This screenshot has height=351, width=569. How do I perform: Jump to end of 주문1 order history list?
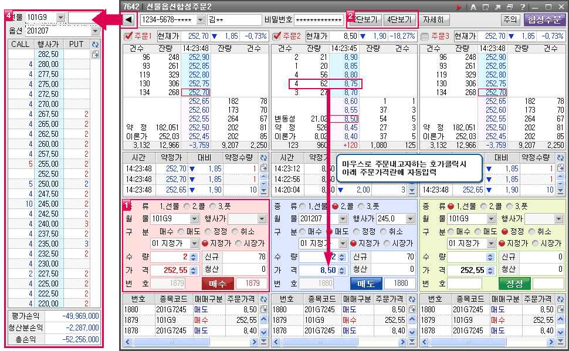click(264, 342)
